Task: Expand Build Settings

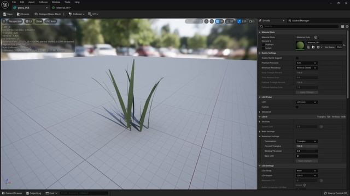Action: coord(260,132)
